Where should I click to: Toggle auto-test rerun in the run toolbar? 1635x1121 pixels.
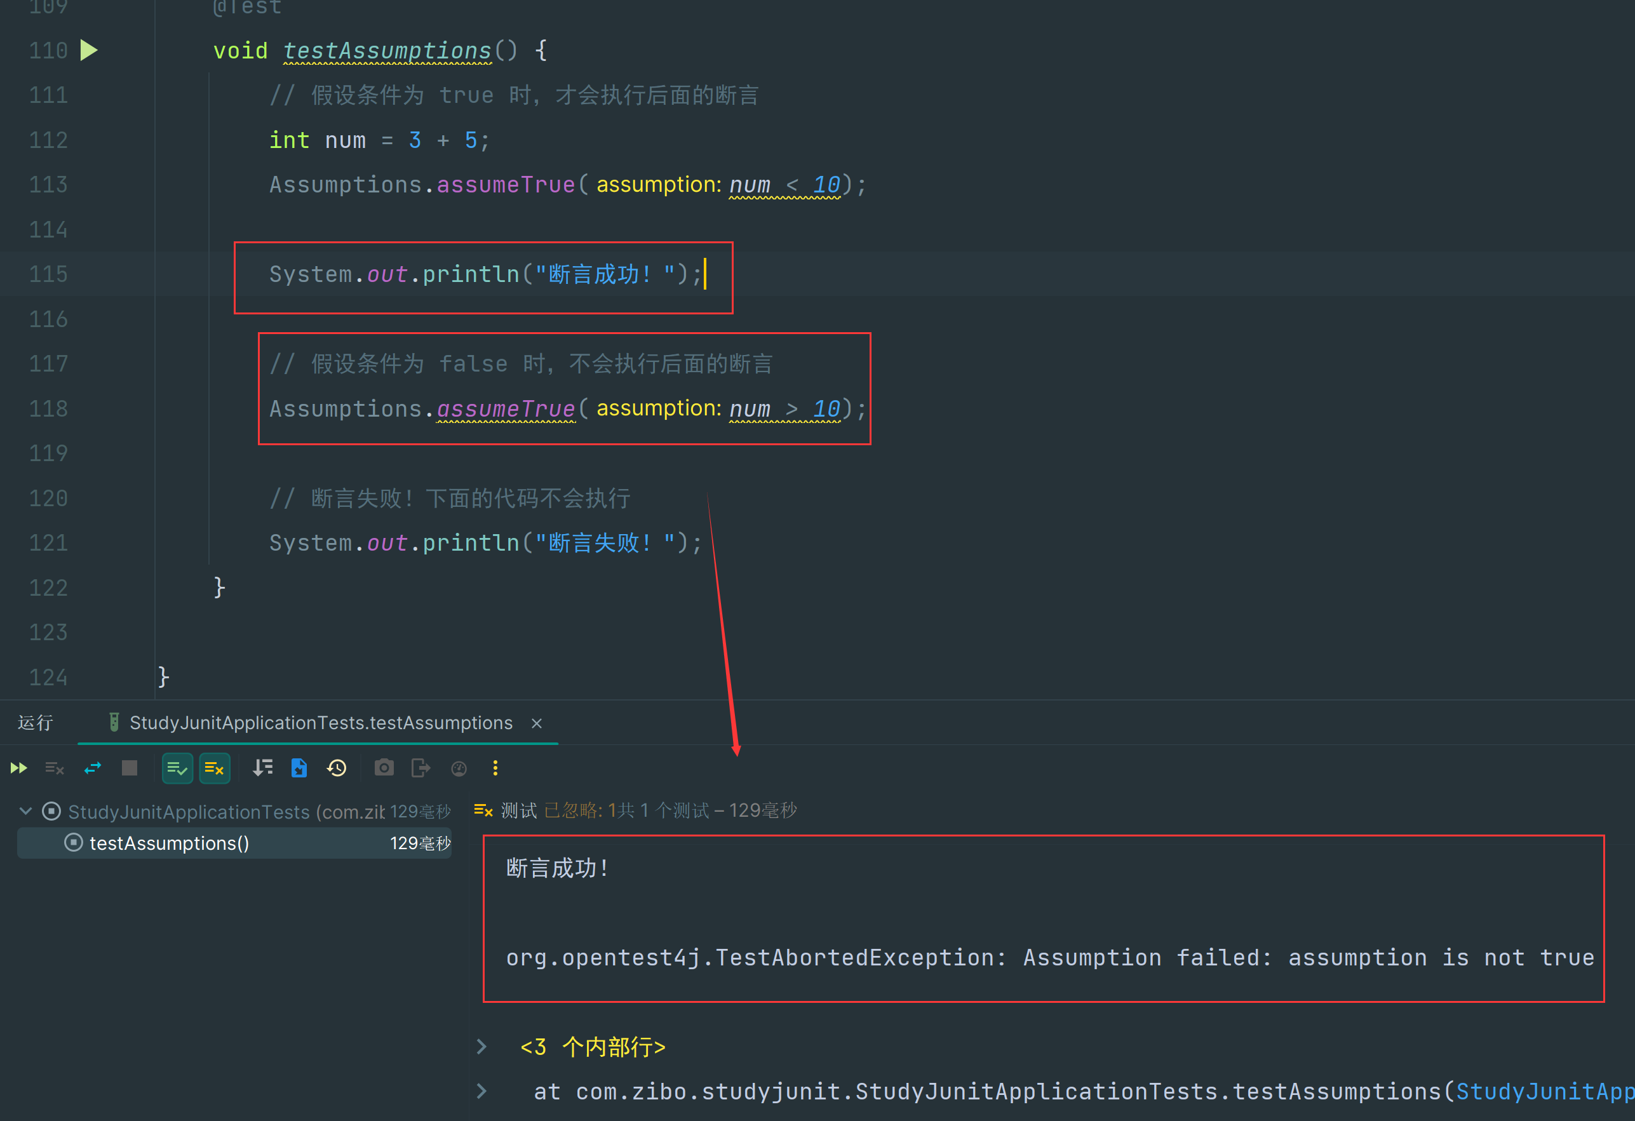pyautogui.click(x=93, y=768)
